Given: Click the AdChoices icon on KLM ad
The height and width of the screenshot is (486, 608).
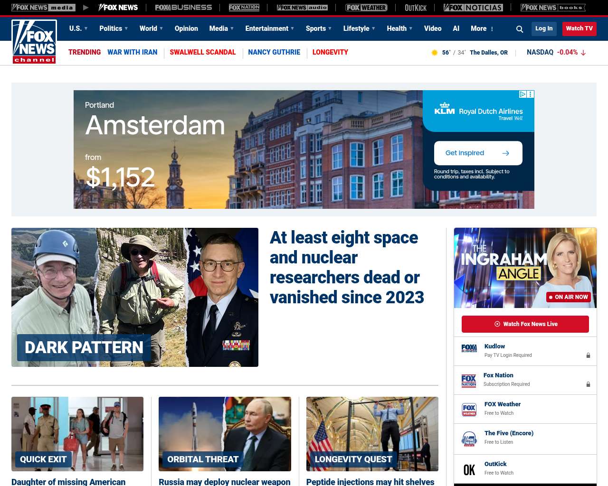Looking at the screenshot, I should (522, 94).
